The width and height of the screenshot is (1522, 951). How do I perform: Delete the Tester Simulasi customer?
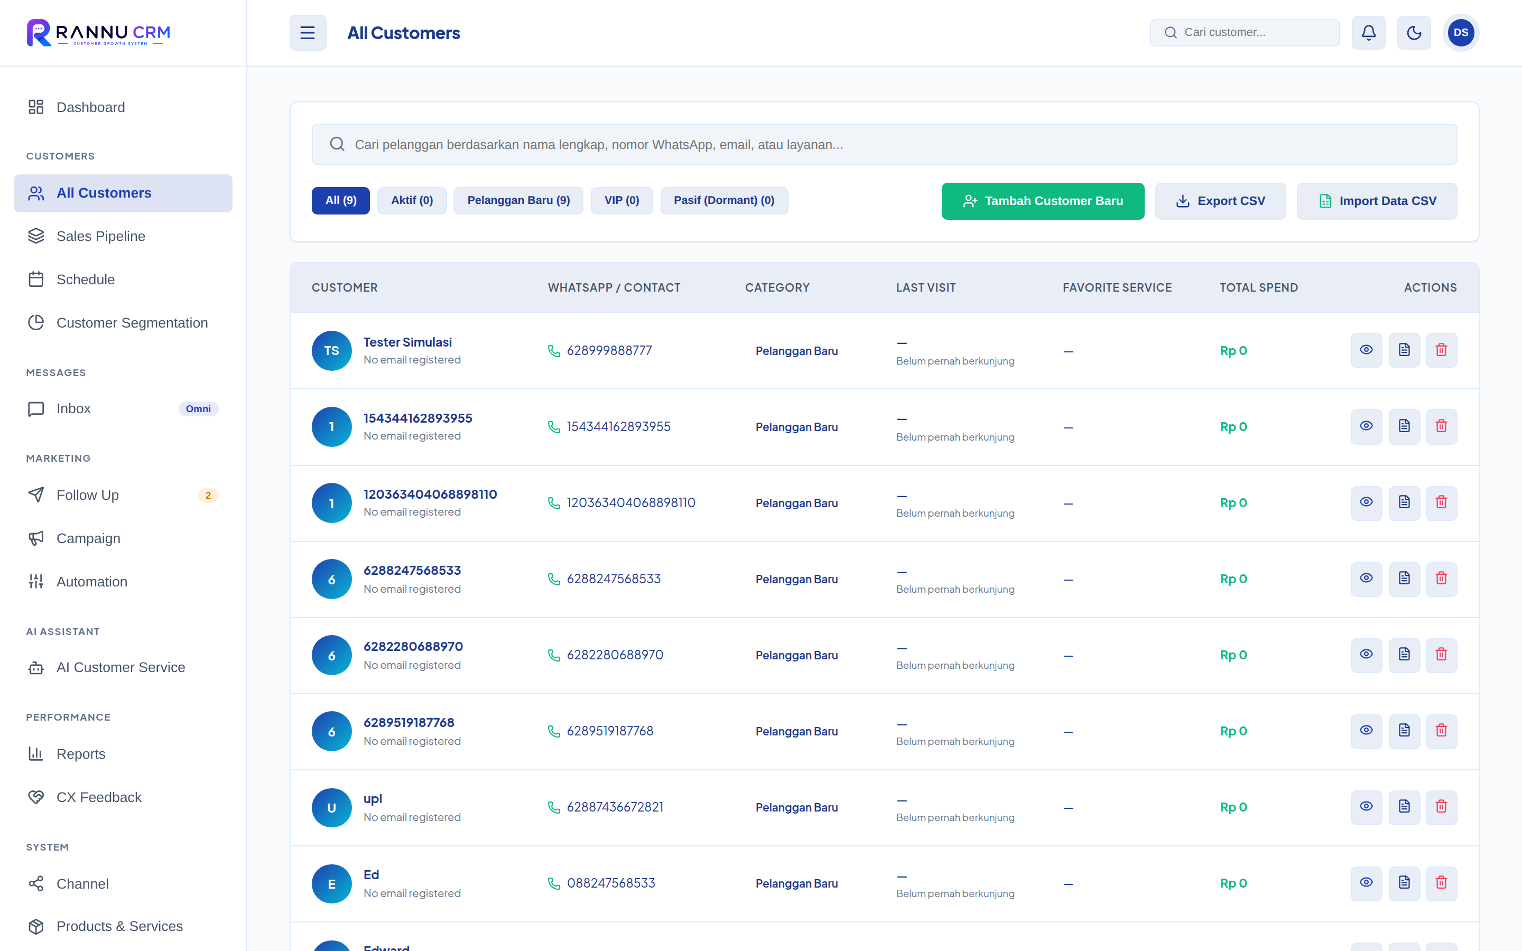click(1442, 350)
